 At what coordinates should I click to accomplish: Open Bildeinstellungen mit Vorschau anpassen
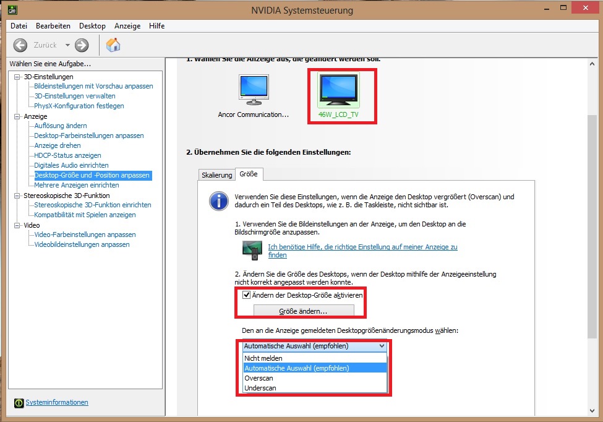tap(93, 86)
